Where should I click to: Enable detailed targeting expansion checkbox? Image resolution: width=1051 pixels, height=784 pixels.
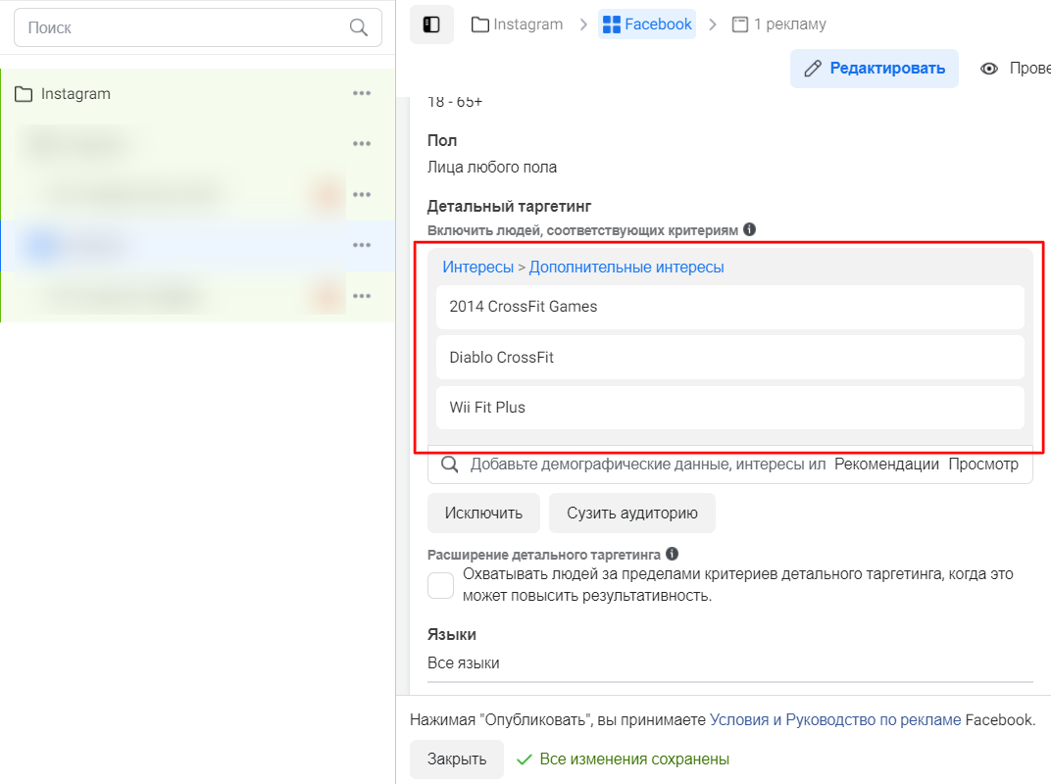coord(441,585)
